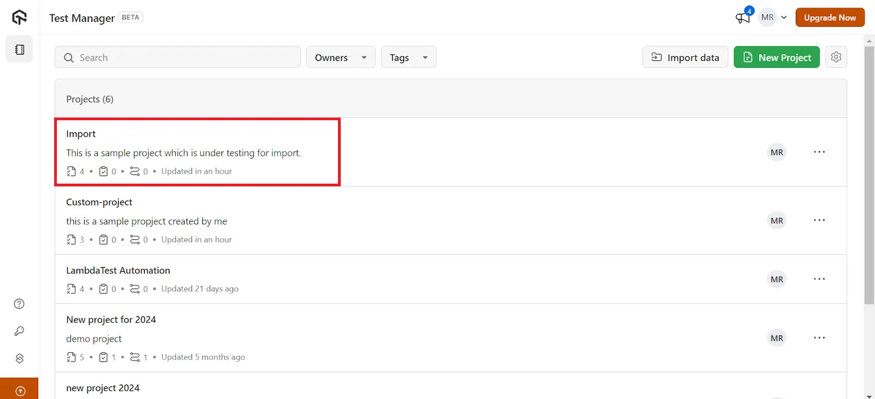Click the New Project button

pyautogui.click(x=776, y=57)
